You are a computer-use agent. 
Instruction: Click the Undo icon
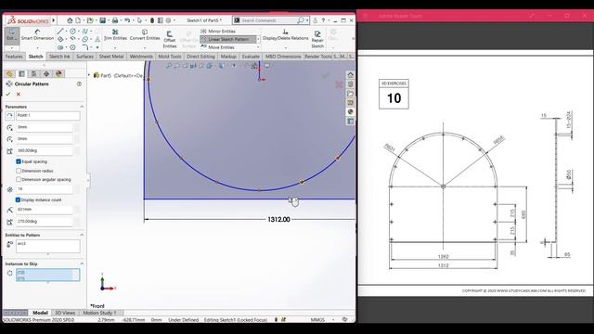[x=127, y=20]
